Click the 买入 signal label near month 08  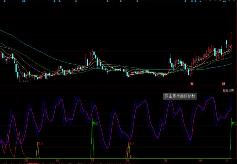132,144
